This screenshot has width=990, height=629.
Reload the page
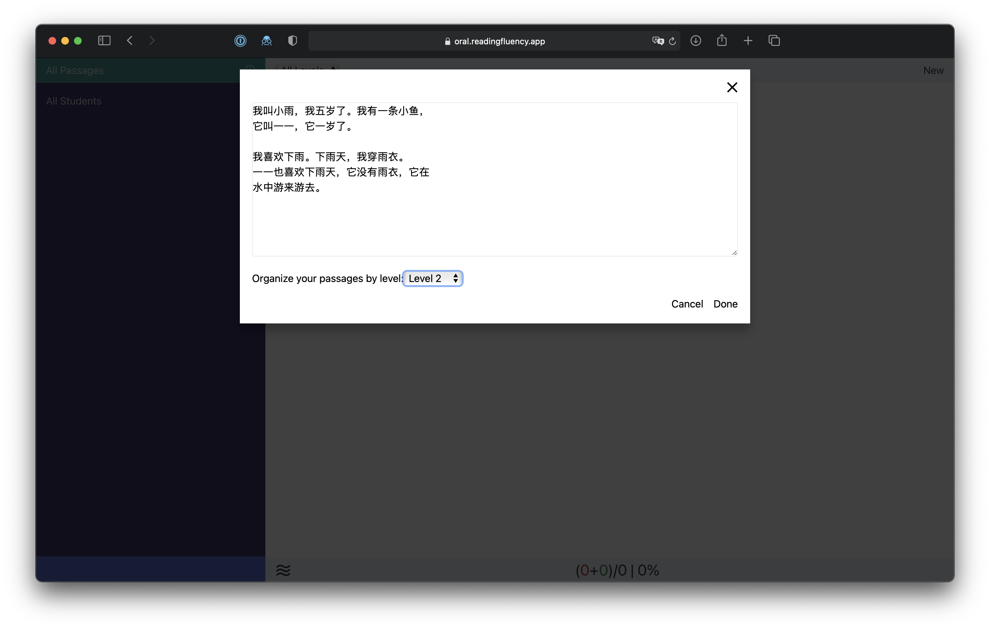(x=673, y=41)
